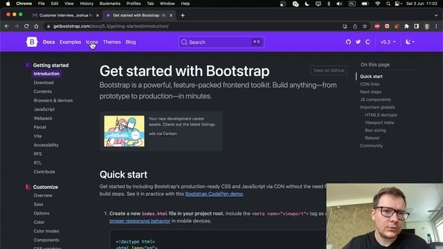Open JavaScript in the sidebar
Screen dimensions: 443x249
coord(44,109)
